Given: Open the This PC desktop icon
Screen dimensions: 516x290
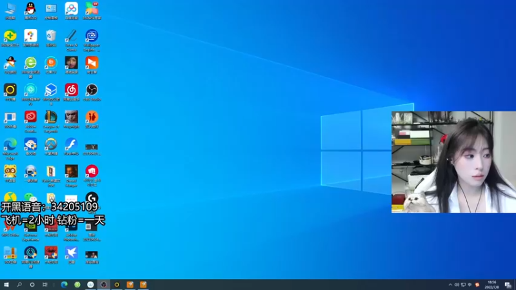Looking at the screenshot, I should pyautogui.click(x=10, y=11).
